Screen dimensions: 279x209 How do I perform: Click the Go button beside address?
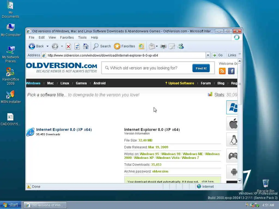point(218,55)
